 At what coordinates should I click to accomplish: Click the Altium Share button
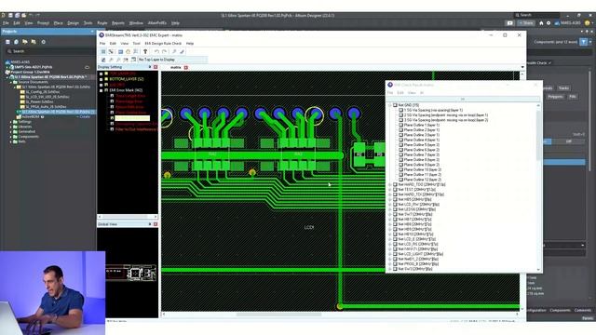526,23
